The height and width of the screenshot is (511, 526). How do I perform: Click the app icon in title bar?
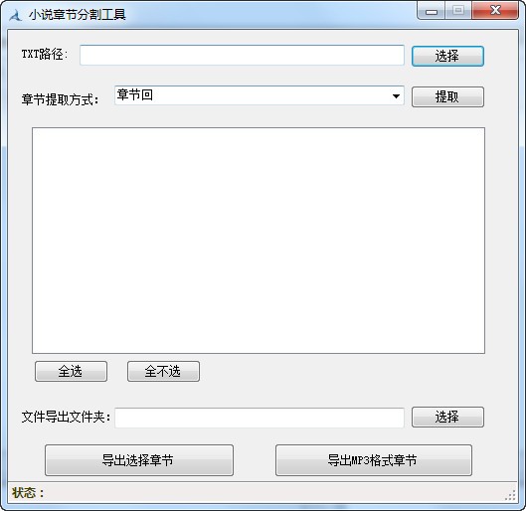pos(15,15)
